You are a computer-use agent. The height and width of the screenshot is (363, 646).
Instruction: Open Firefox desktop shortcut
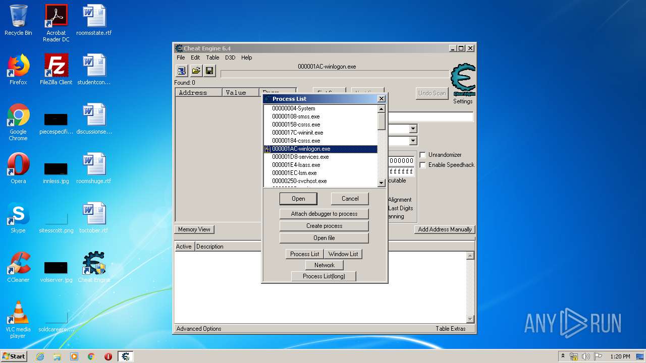click(18, 70)
